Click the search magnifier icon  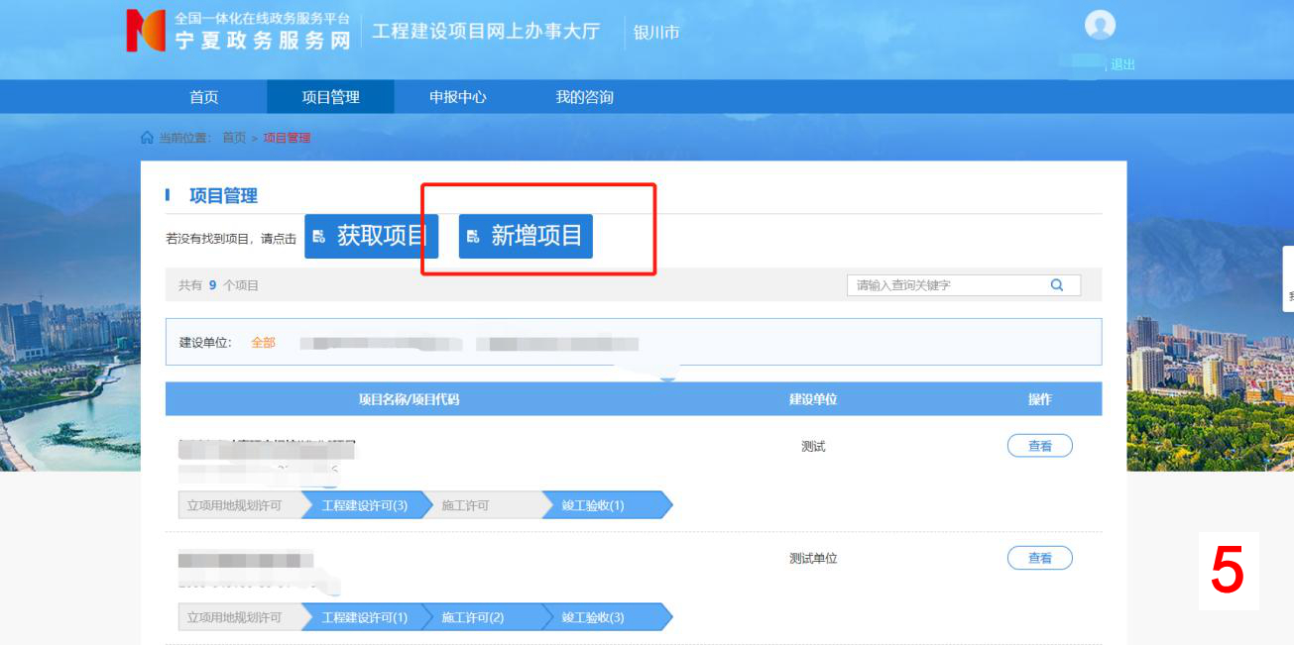pos(1057,285)
